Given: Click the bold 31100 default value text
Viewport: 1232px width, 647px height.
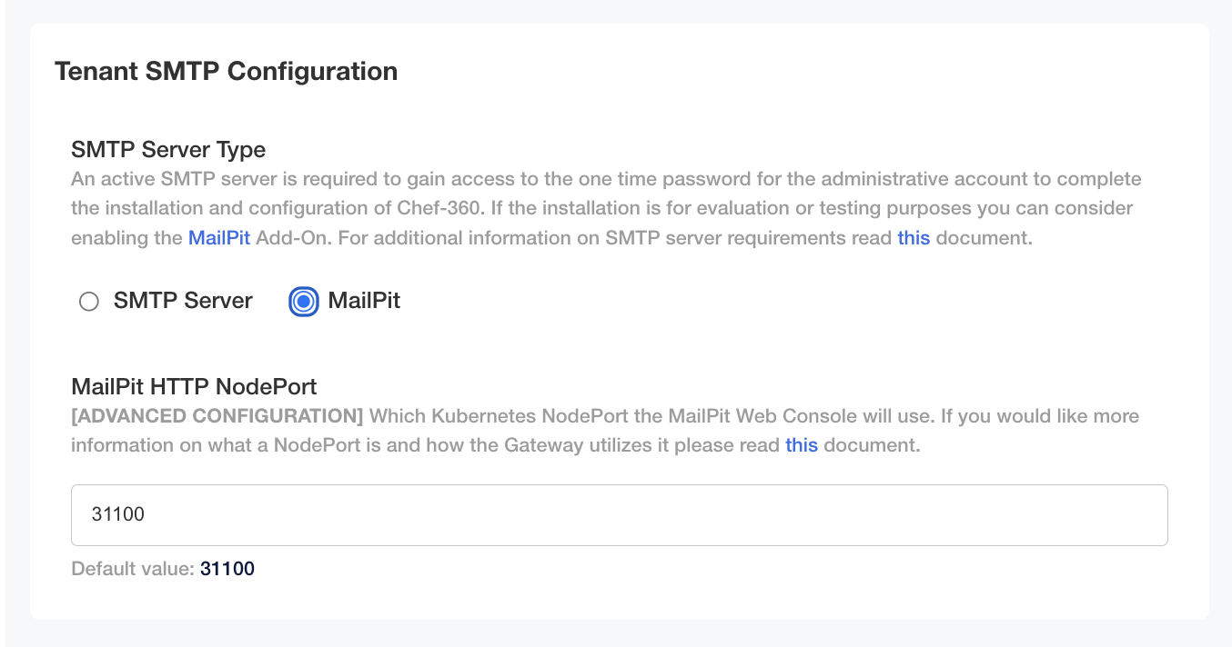Looking at the screenshot, I should [227, 569].
